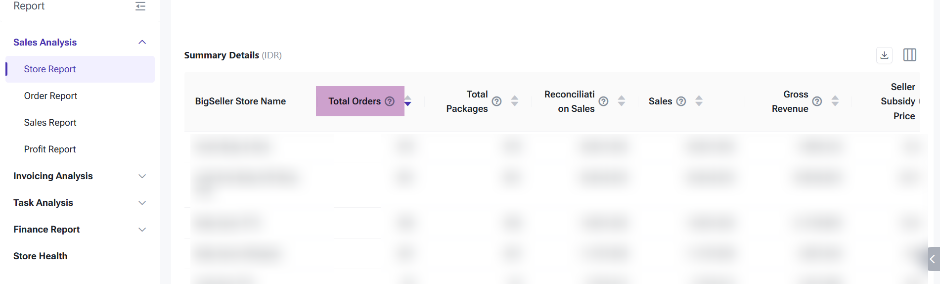Click help icon next to Sales
The height and width of the screenshot is (284, 940).
681,101
